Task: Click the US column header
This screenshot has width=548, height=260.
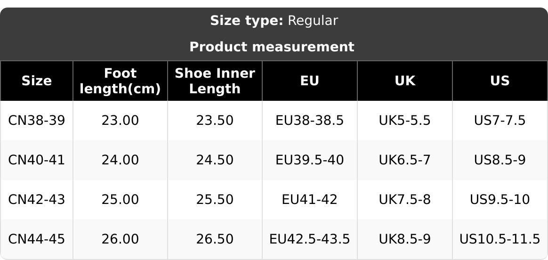Action: click(x=500, y=81)
